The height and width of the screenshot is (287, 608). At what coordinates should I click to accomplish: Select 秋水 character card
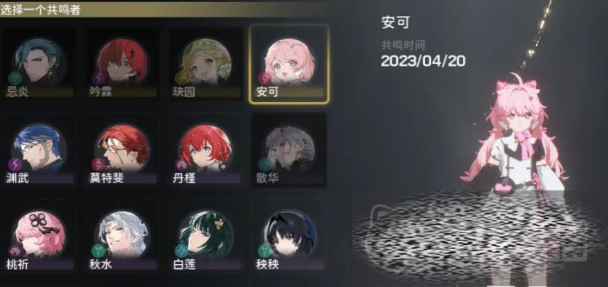pyautogui.click(x=122, y=236)
